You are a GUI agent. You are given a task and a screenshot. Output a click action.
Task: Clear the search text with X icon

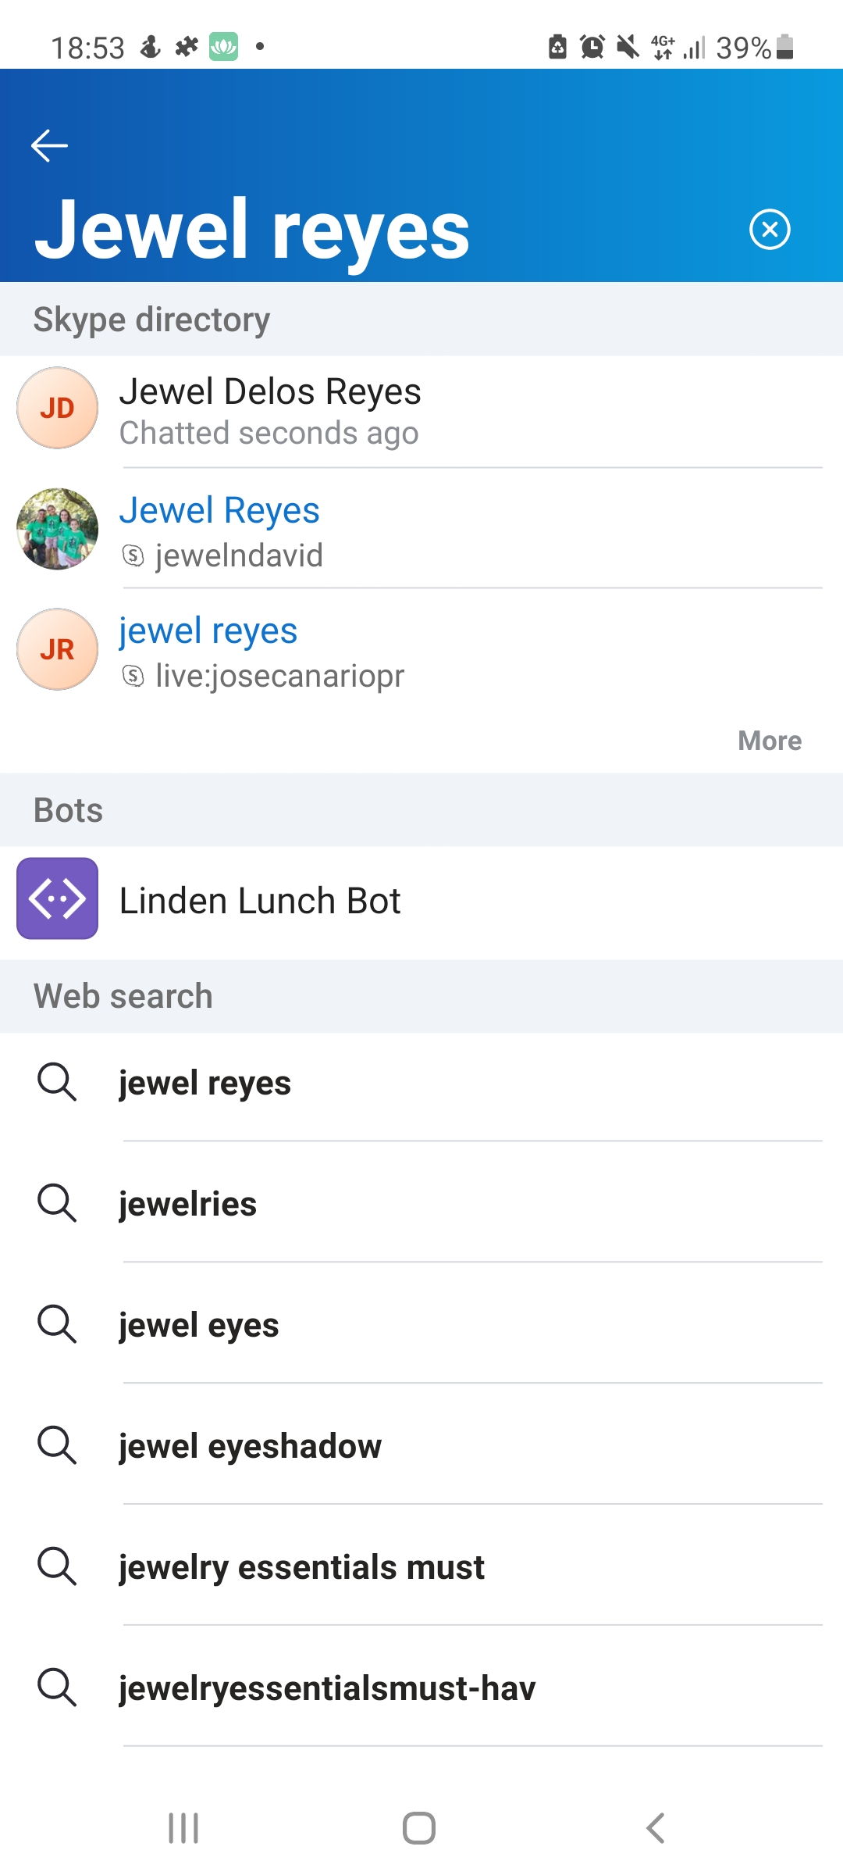coord(770,230)
